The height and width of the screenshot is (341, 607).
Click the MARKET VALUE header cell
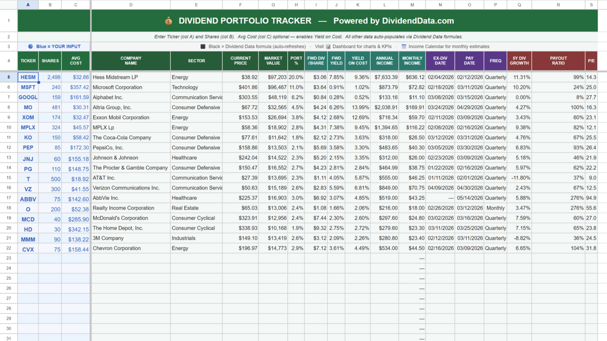[273, 61]
